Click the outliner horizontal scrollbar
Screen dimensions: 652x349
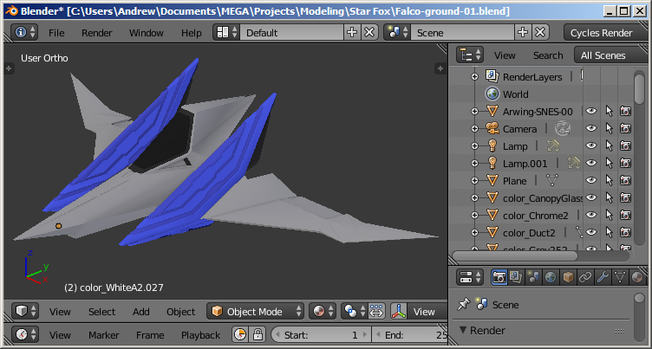[515, 255]
